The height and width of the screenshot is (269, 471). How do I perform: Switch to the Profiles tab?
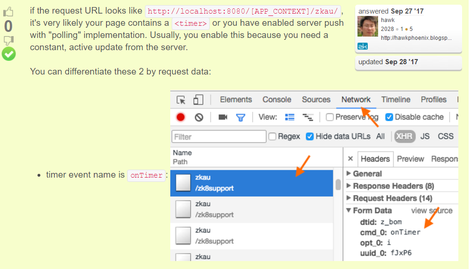[433, 100]
